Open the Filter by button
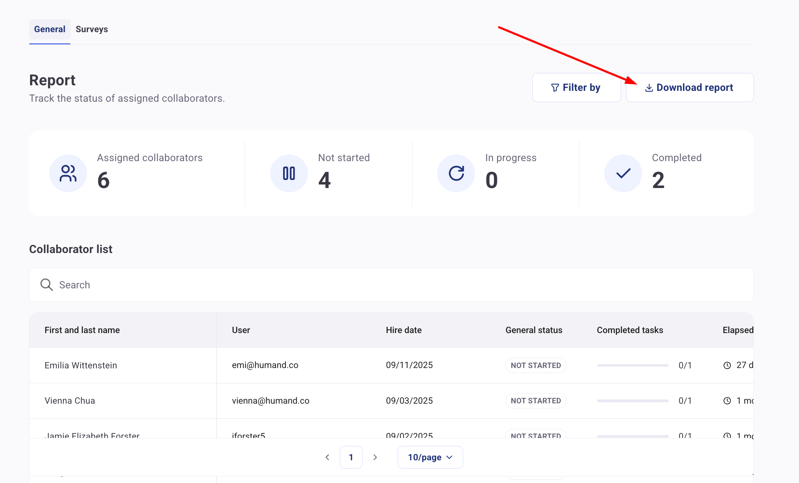 click(576, 88)
